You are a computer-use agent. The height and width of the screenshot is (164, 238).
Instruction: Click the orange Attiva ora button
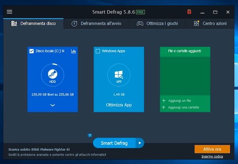(x=212, y=149)
